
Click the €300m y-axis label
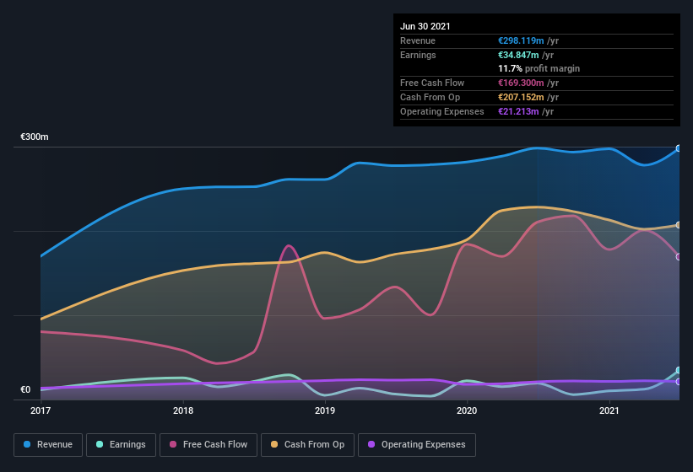[x=35, y=137]
